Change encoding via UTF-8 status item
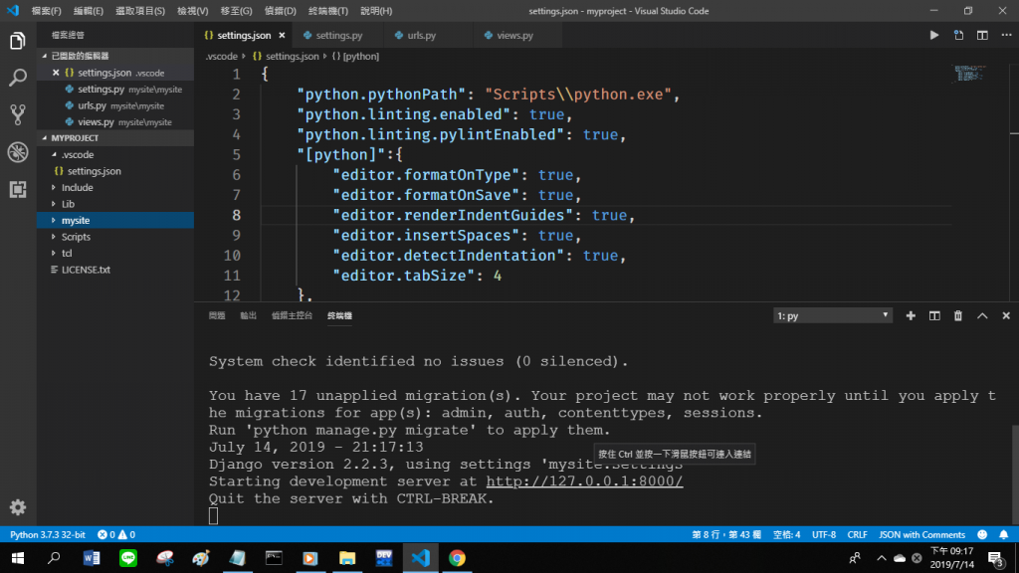1019x573 pixels. pyautogui.click(x=824, y=534)
